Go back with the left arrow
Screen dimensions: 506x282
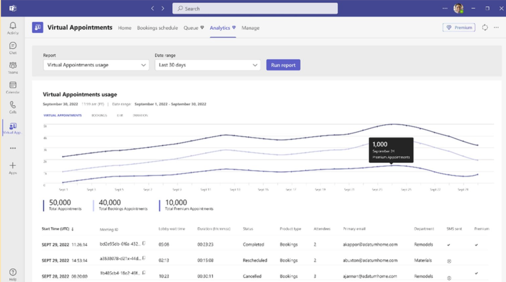pos(153,9)
